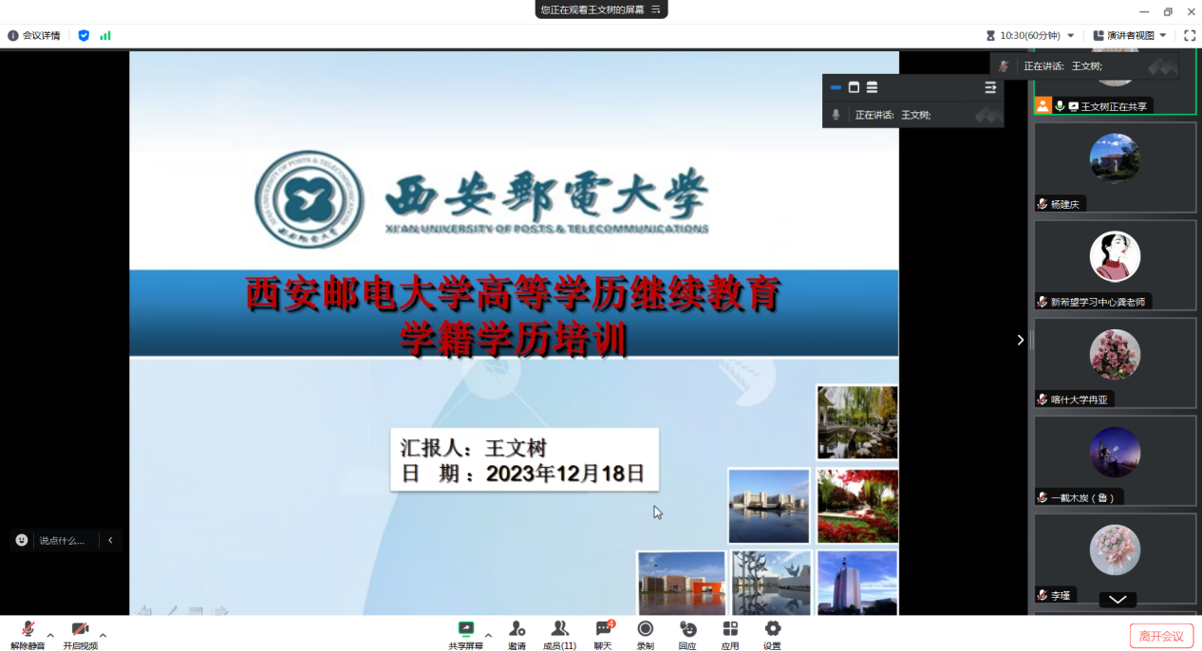Expand audio options arrow beside 解除静音

coord(50,635)
